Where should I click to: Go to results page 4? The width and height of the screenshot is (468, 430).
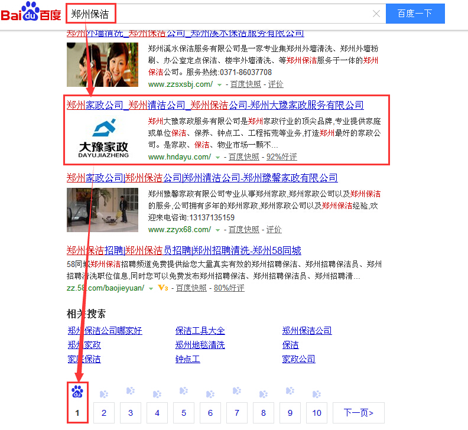click(157, 413)
